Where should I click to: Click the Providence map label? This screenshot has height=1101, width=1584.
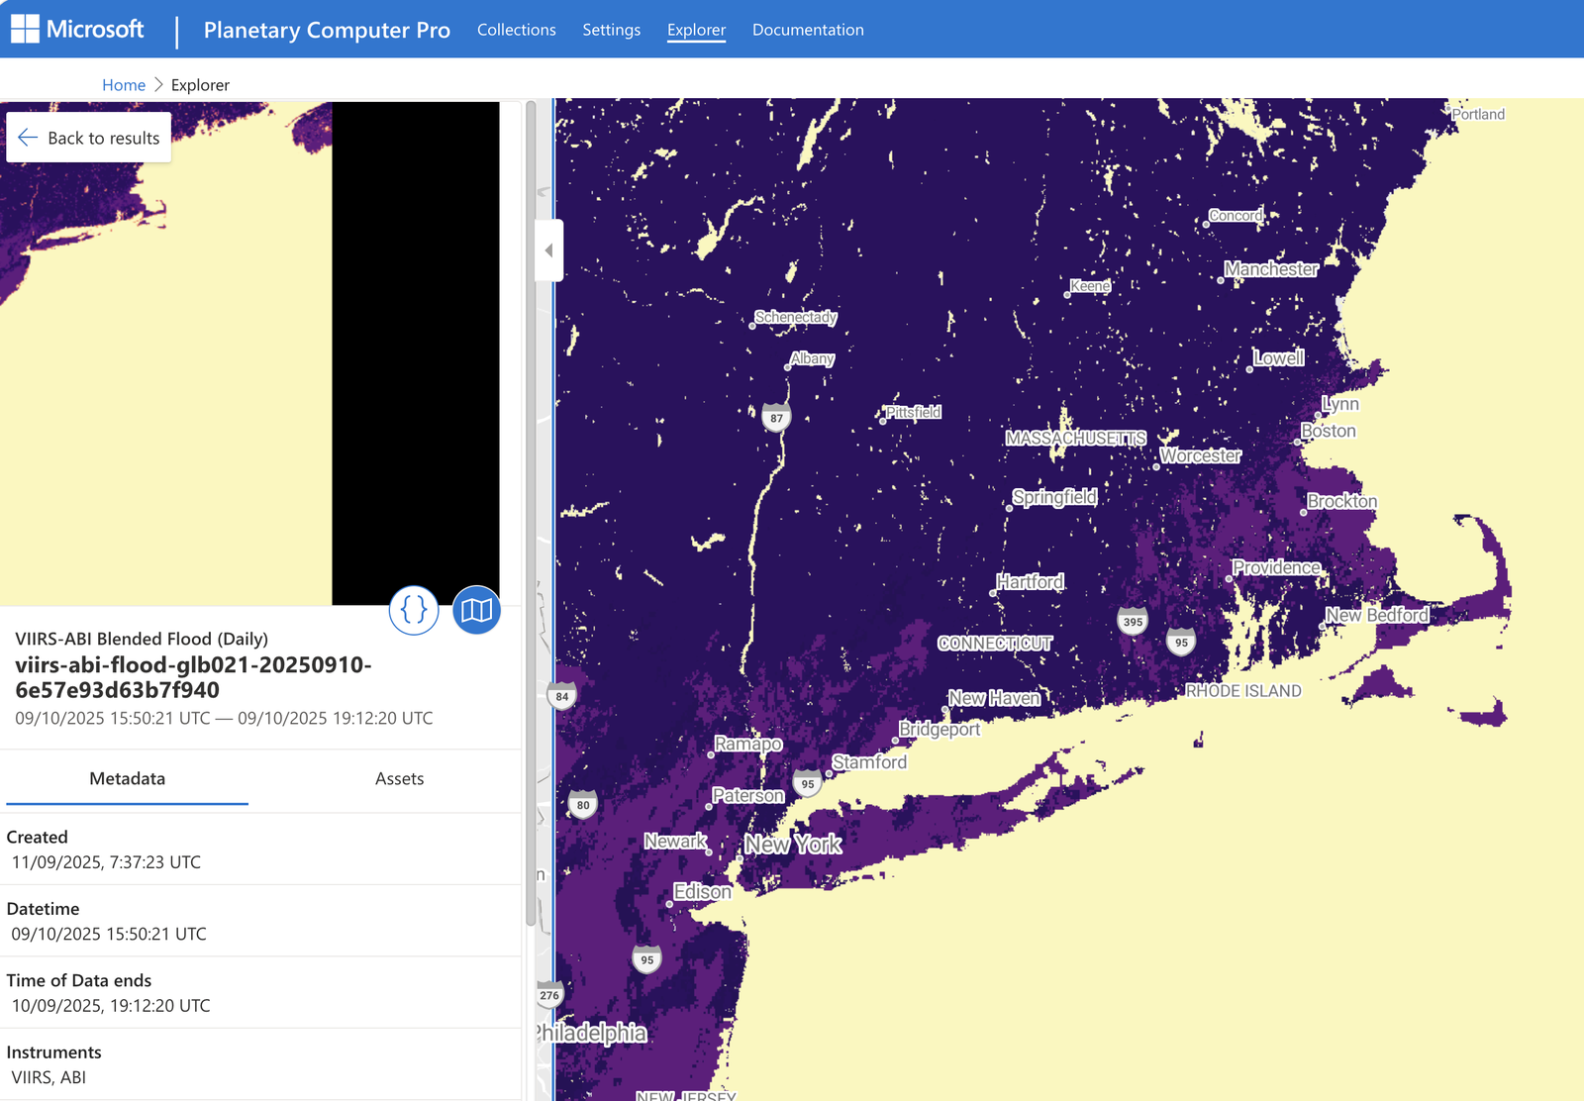click(x=1276, y=567)
